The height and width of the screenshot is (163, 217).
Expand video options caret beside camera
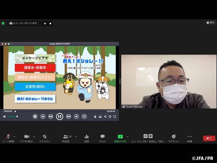tap(34, 137)
